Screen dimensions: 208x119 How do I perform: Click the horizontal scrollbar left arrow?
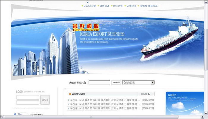[2, 117]
